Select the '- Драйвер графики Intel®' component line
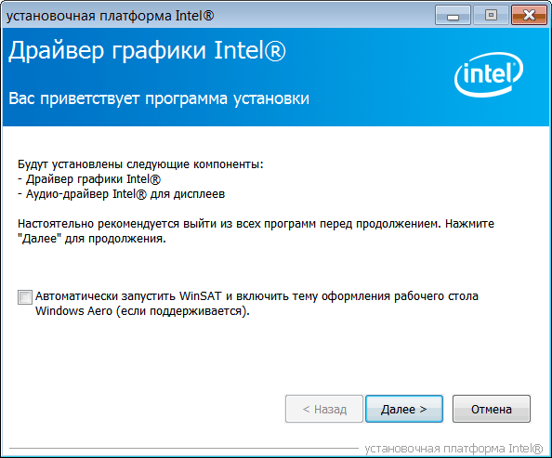Viewport: 552px width, 458px height. point(89,179)
